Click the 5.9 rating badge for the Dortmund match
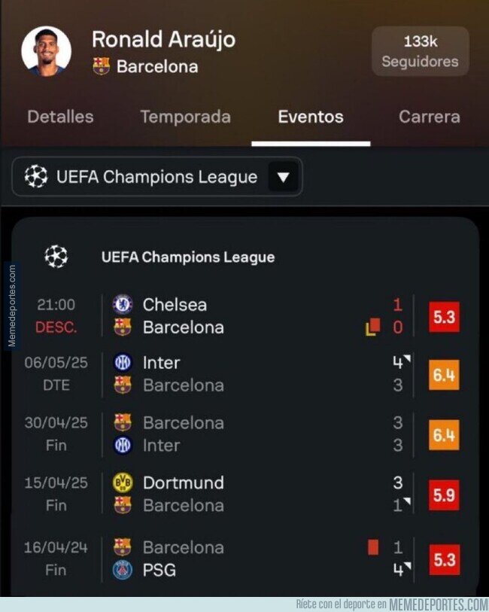Screen dimensions: 489x612 pyautogui.click(x=445, y=494)
